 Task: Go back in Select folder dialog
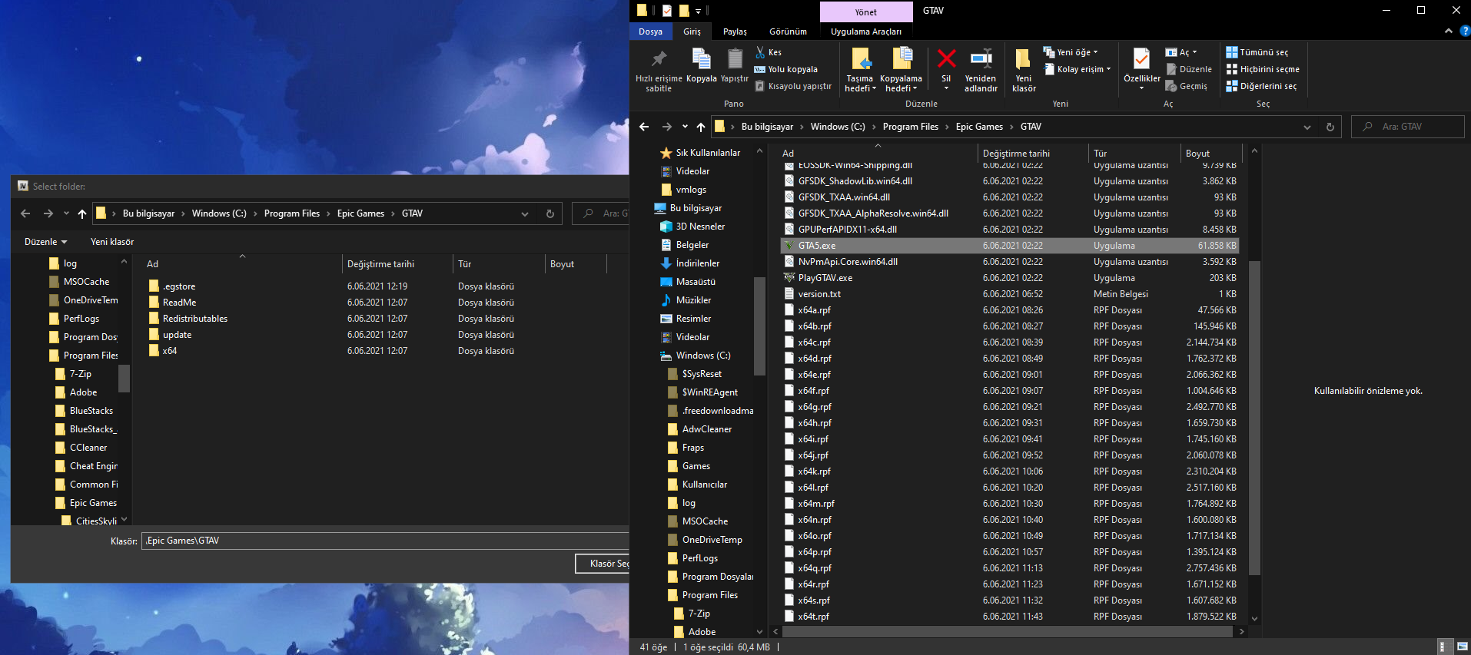[25, 213]
